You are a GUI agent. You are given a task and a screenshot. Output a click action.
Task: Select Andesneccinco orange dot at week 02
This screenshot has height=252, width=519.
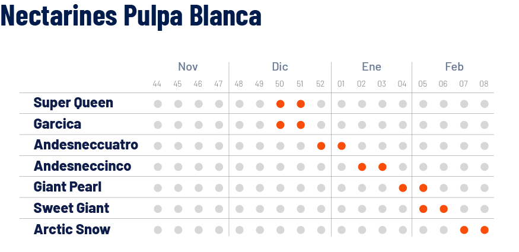(362, 167)
